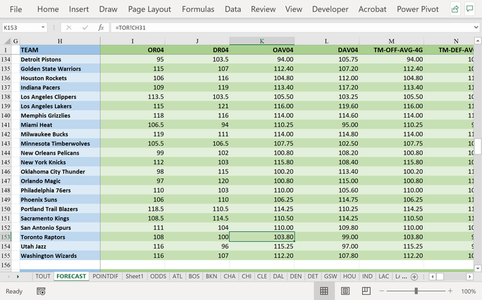This screenshot has height=300, width=482.
Task: Switch to Normal view icon
Action: tap(324, 291)
